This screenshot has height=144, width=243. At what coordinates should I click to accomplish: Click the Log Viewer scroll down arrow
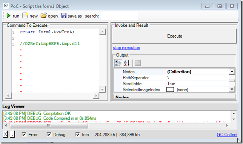tap(234, 119)
